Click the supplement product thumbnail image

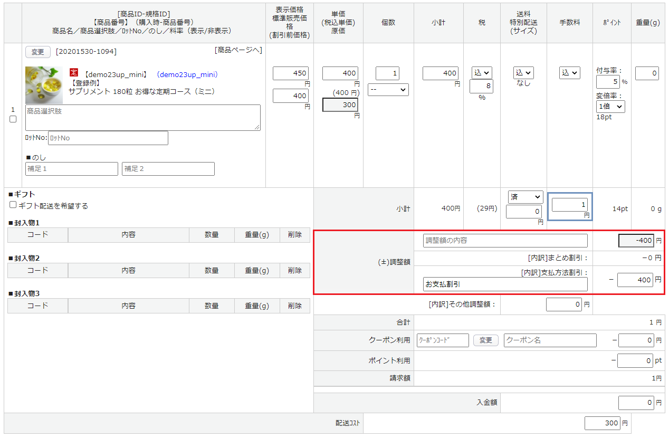44,85
